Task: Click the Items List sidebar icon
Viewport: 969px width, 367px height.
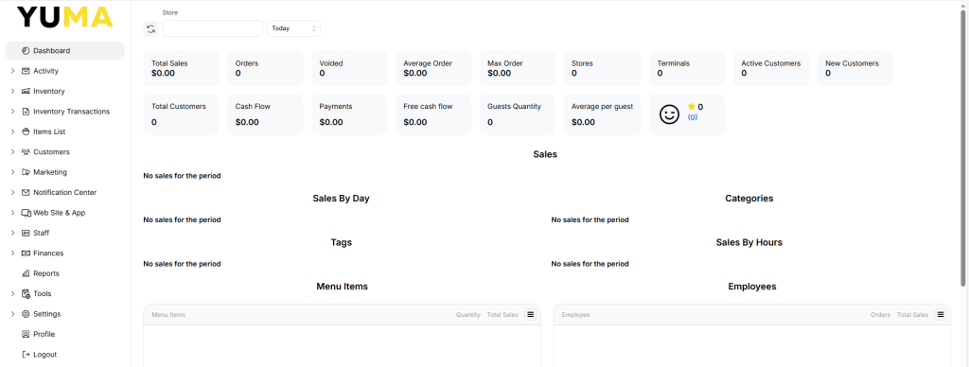Action: coord(26,131)
